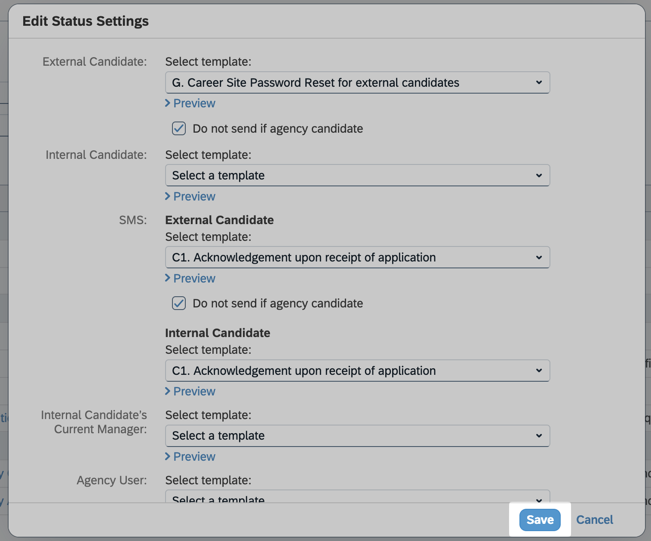Click the checkmark icon in the SMS agency checkbox
This screenshot has width=651, height=541.
179,303
